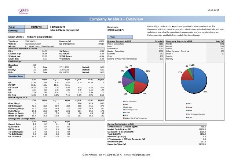Select the Eff Tax Rate % label
The image size is (234, 165).
(15, 137)
